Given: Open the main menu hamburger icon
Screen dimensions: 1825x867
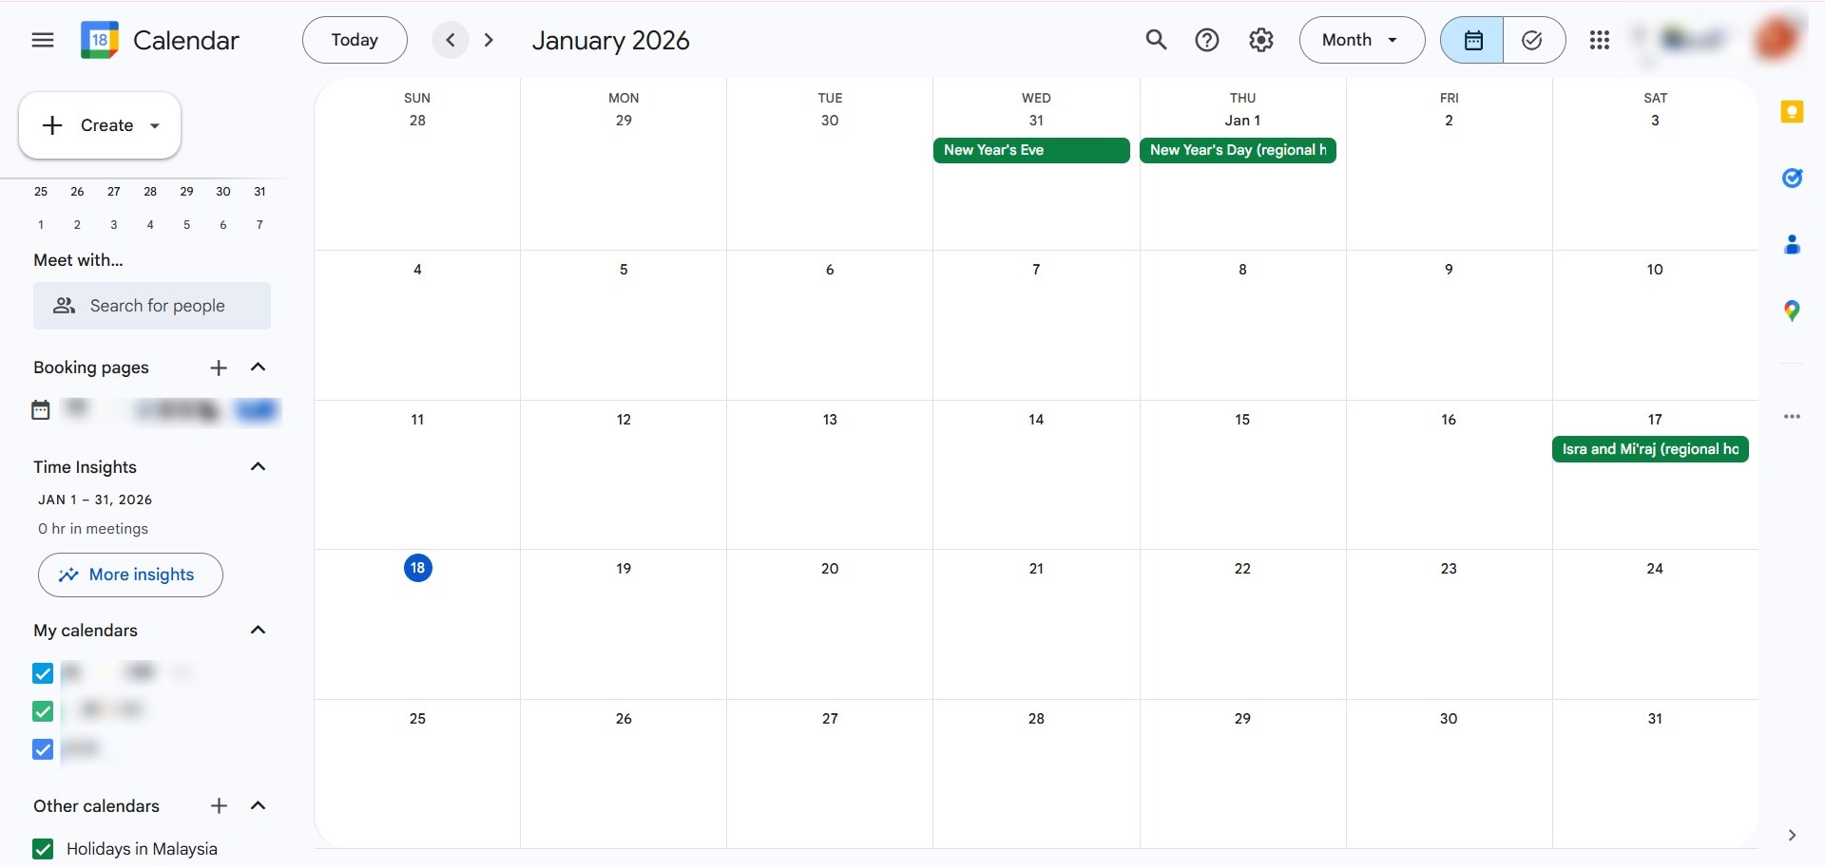Looking at the screenshot, I should 43,40.
